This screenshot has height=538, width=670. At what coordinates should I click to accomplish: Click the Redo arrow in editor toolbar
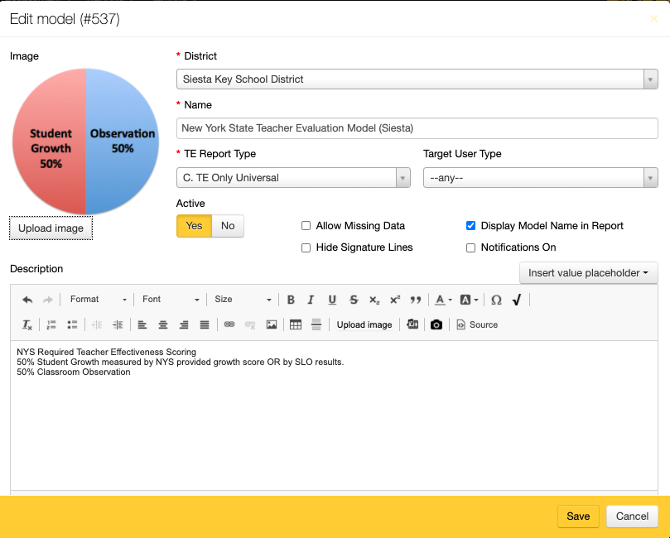(x=48, y=300)
